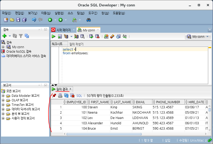Viewport: 213px width, 144px height.
Task: Open the My conn connection dropdown
Action: [198, 36]
